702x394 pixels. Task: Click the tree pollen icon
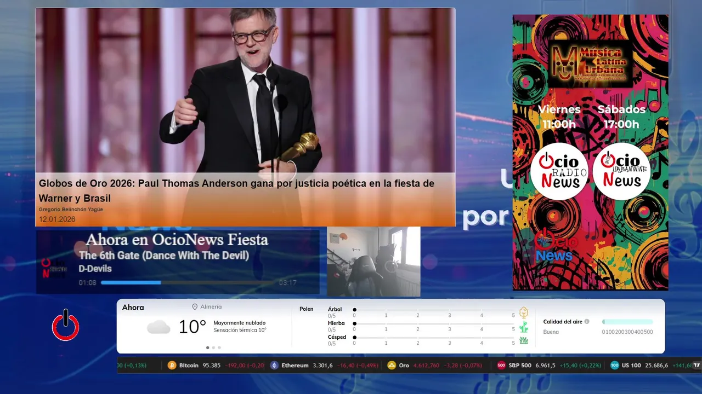(524, 312)
